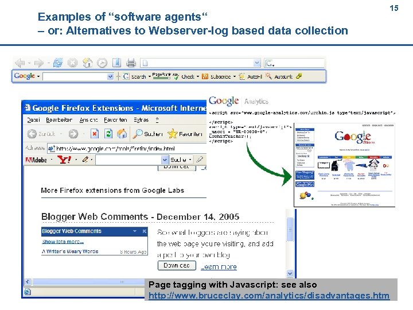Collapse the Blogger Web Comments panel arrow

[135, 231]
